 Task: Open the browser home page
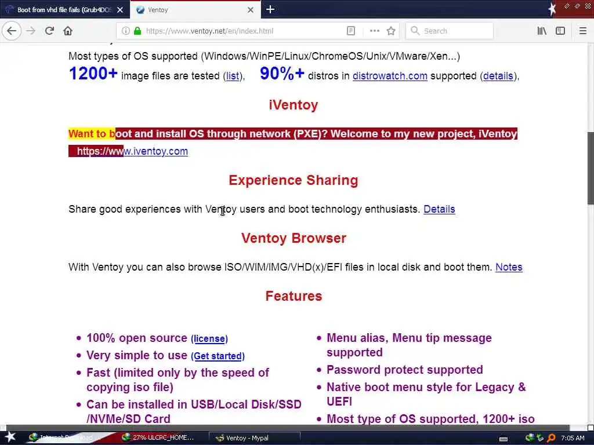coord(68,31)
